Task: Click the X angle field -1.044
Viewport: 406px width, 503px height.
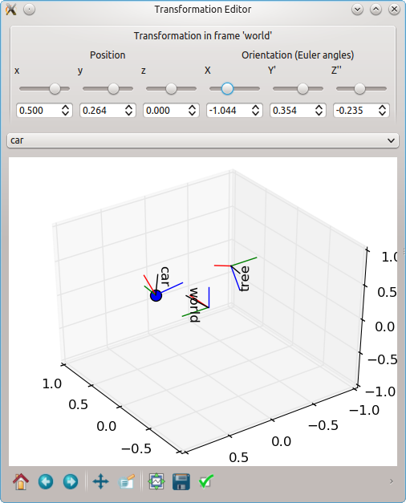Action: [228, 111]
